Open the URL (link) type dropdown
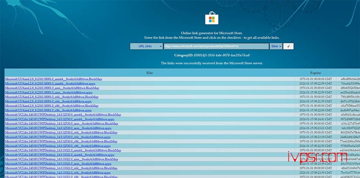Screen dimensions: 360x178 (x=147, y=46)
